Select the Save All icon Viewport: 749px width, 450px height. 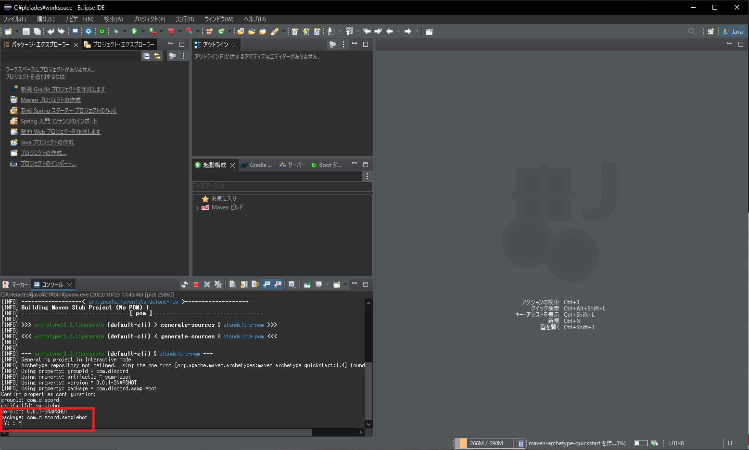click(x=37, y=31)
